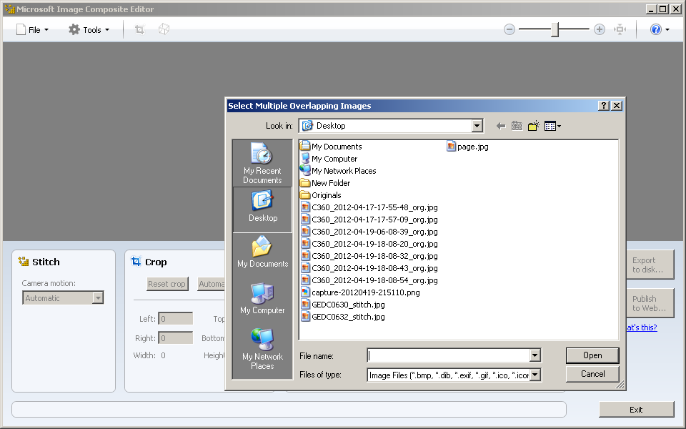Open the Files of type dropdown
Screen dimensions: 686x429
[x=454, y=375]
